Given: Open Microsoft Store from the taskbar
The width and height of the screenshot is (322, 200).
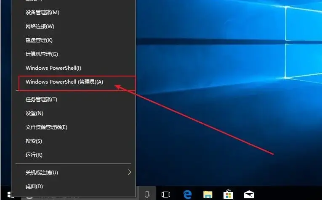Looking at the screenshot, I should [228, 195].
